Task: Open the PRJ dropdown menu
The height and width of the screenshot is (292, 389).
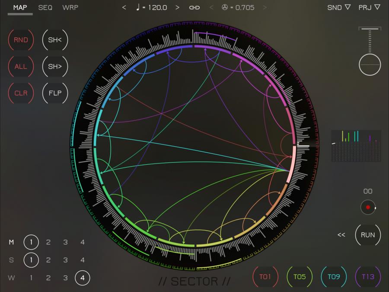Action: click(369, 7)
